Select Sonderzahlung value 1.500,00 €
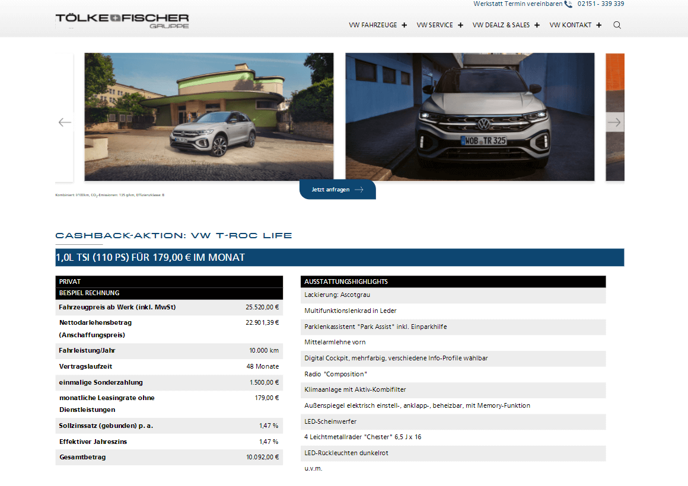The image size is (688, 486). click(x=264, y=382)
